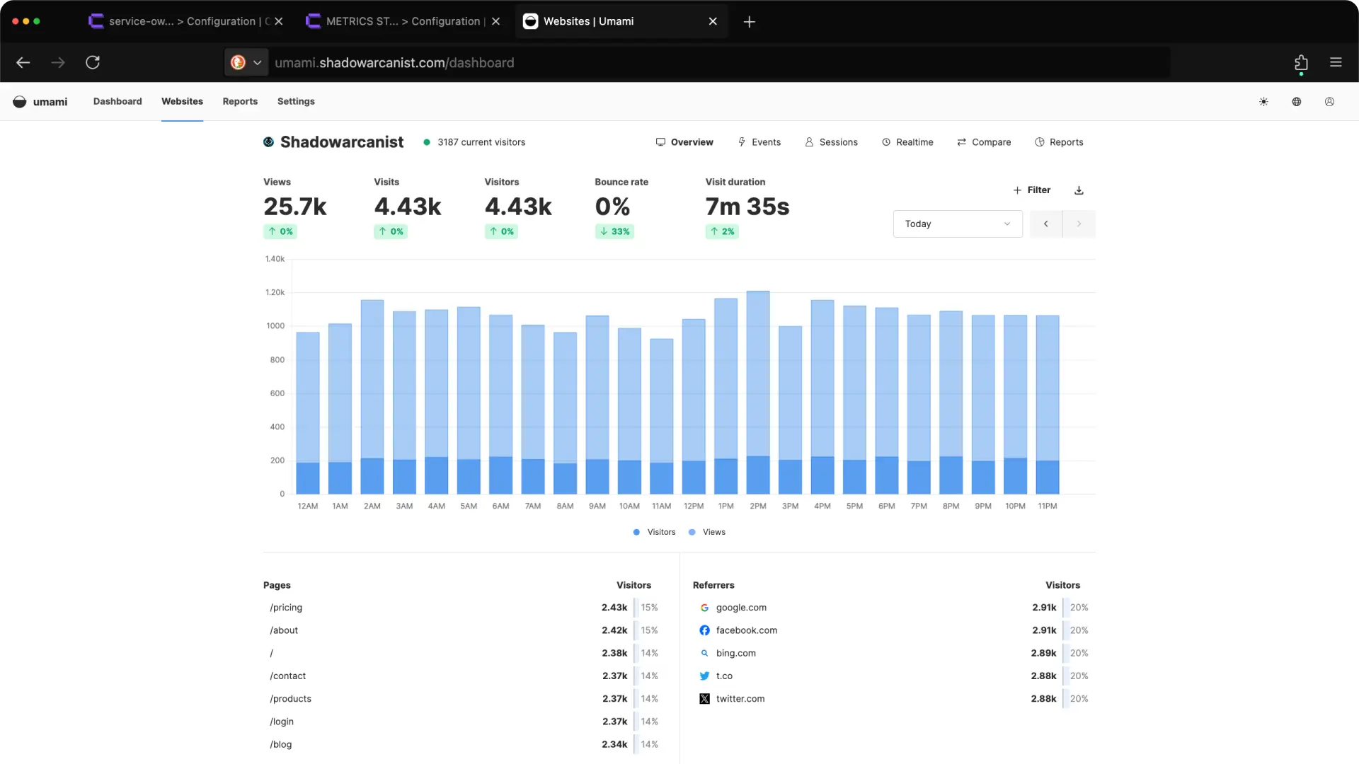The image size is (1359, 764).
Task: Toggle dark mode with the sun icon
Action: point(1263,101)
